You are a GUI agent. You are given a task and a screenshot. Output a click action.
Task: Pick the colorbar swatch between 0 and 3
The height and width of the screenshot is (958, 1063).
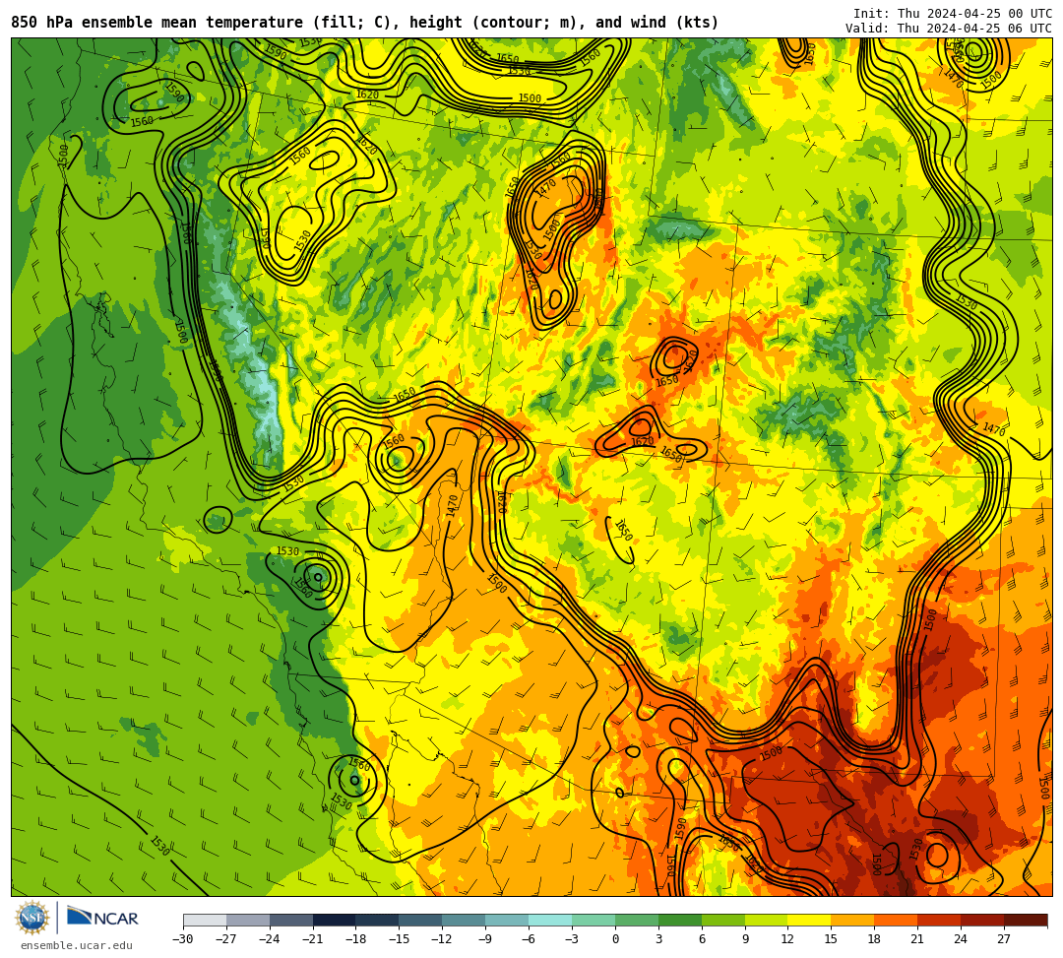tap(637, 920)
